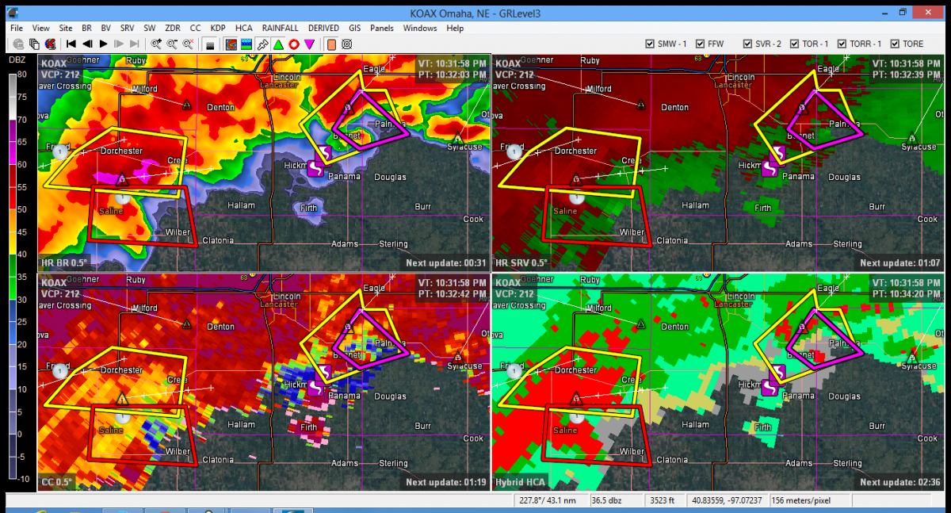Image resolution: width=951 pixels, height=513 pixels.
Task: Open the Panels menu
Action: 381,28
